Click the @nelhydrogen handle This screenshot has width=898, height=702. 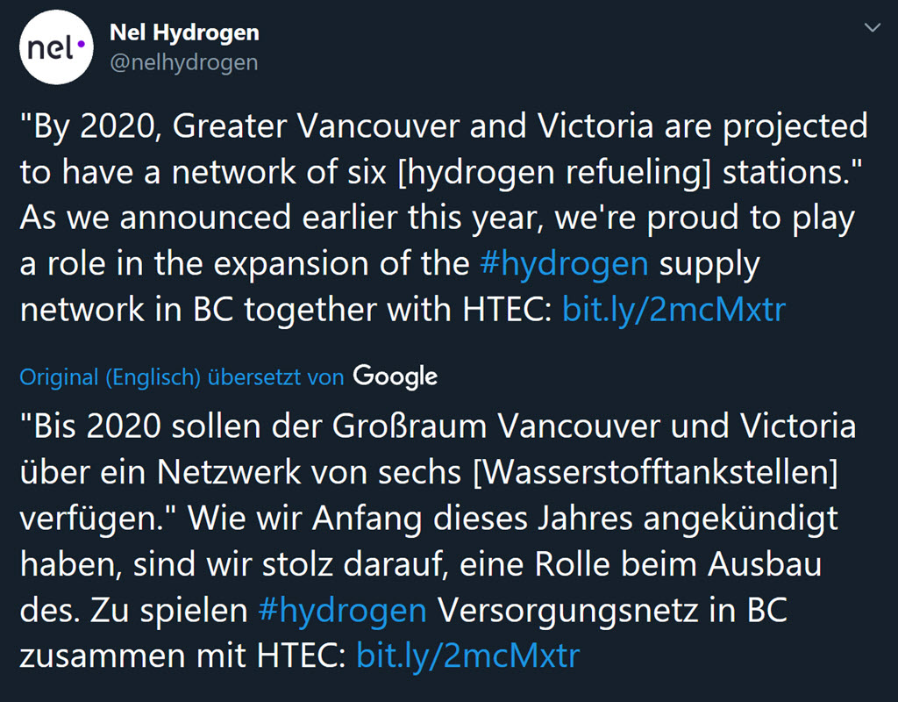(183, 62)
